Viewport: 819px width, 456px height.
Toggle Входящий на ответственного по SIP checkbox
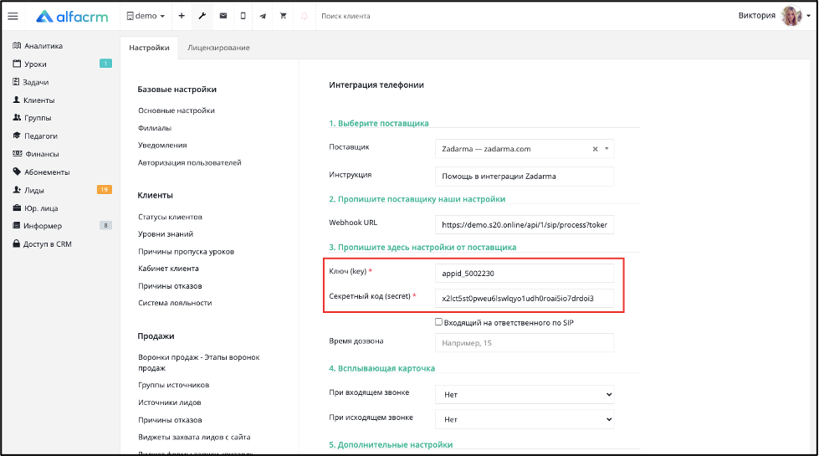click(438, 322)
